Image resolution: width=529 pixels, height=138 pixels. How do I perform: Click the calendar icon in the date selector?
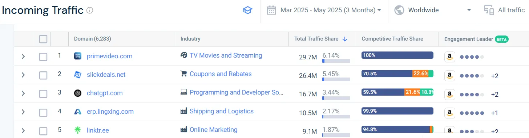coord(271,10)
